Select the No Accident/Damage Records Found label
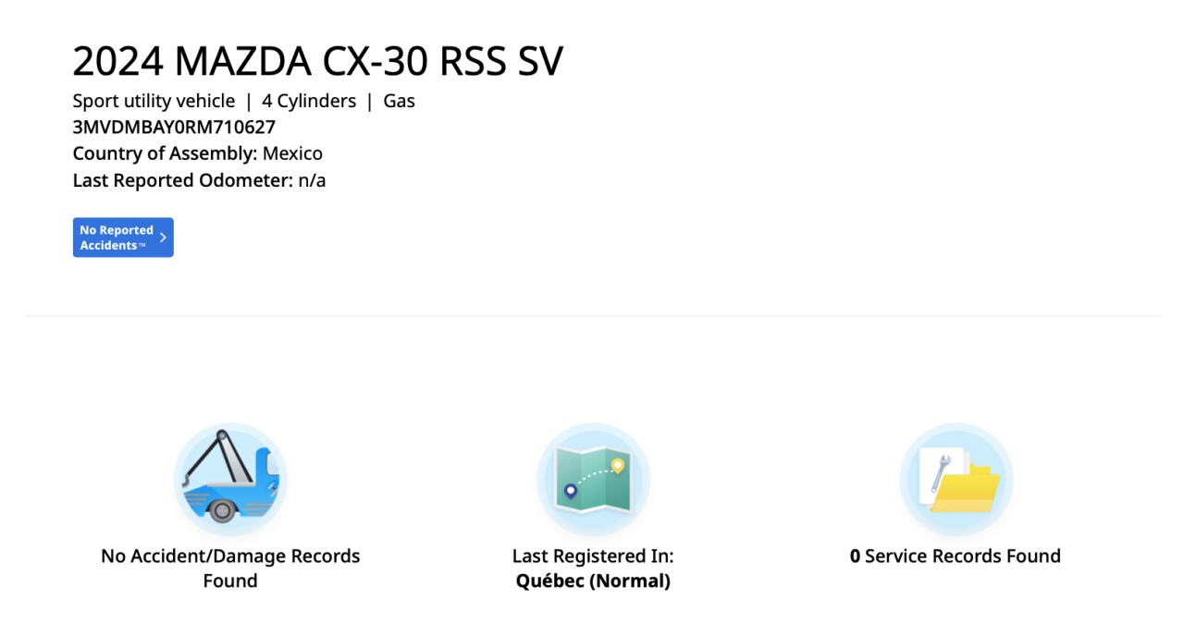The width and height of the screenshot is (1184, 623). (x=230, y=556)
